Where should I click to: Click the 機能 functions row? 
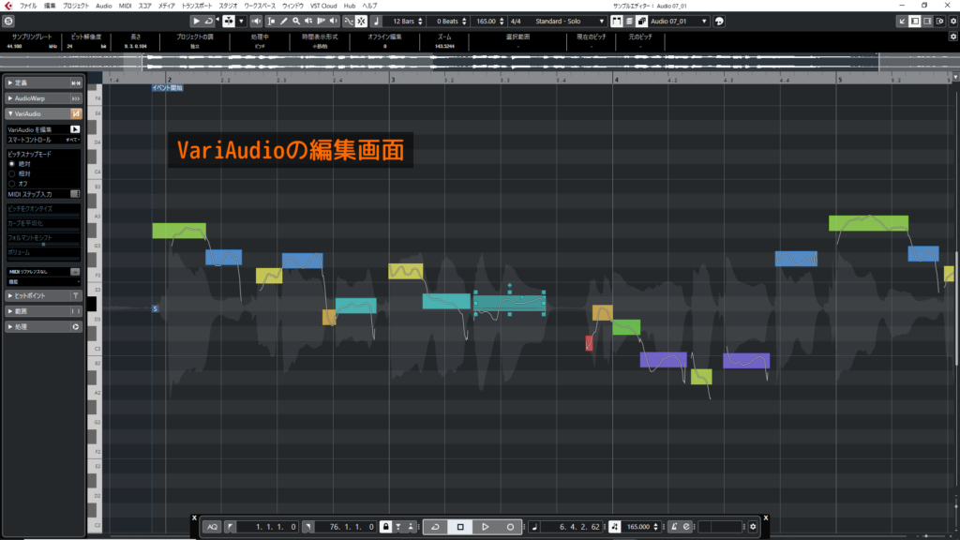pos(43,281)
